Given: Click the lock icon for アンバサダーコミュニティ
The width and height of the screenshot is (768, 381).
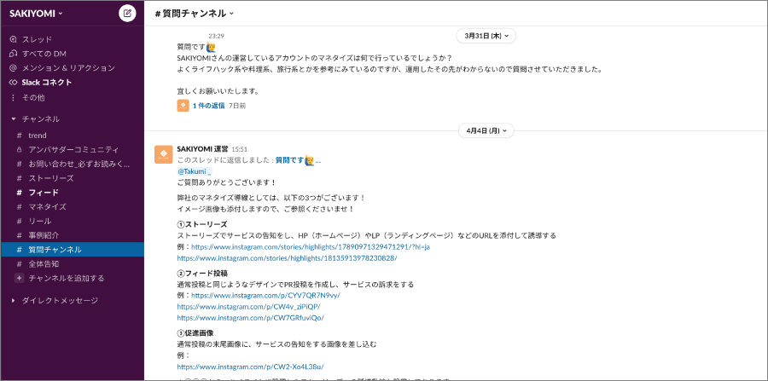Looking at the screenshot, I should coord(19,150).
